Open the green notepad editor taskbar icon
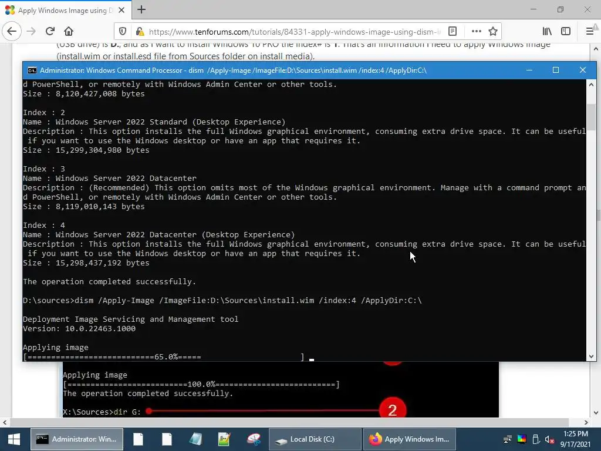This screenshot has width=601, height=451. point(224,439)
